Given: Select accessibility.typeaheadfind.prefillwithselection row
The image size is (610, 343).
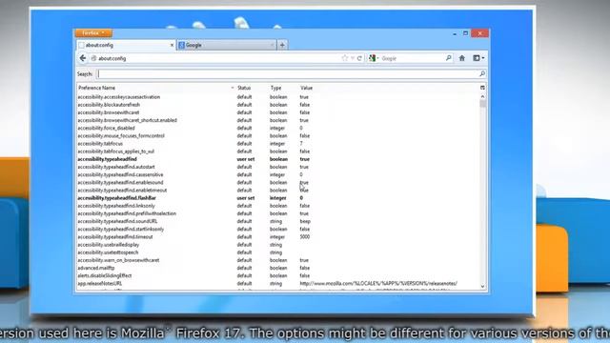Looking at the screenshot, I should (x=277, y=213).
